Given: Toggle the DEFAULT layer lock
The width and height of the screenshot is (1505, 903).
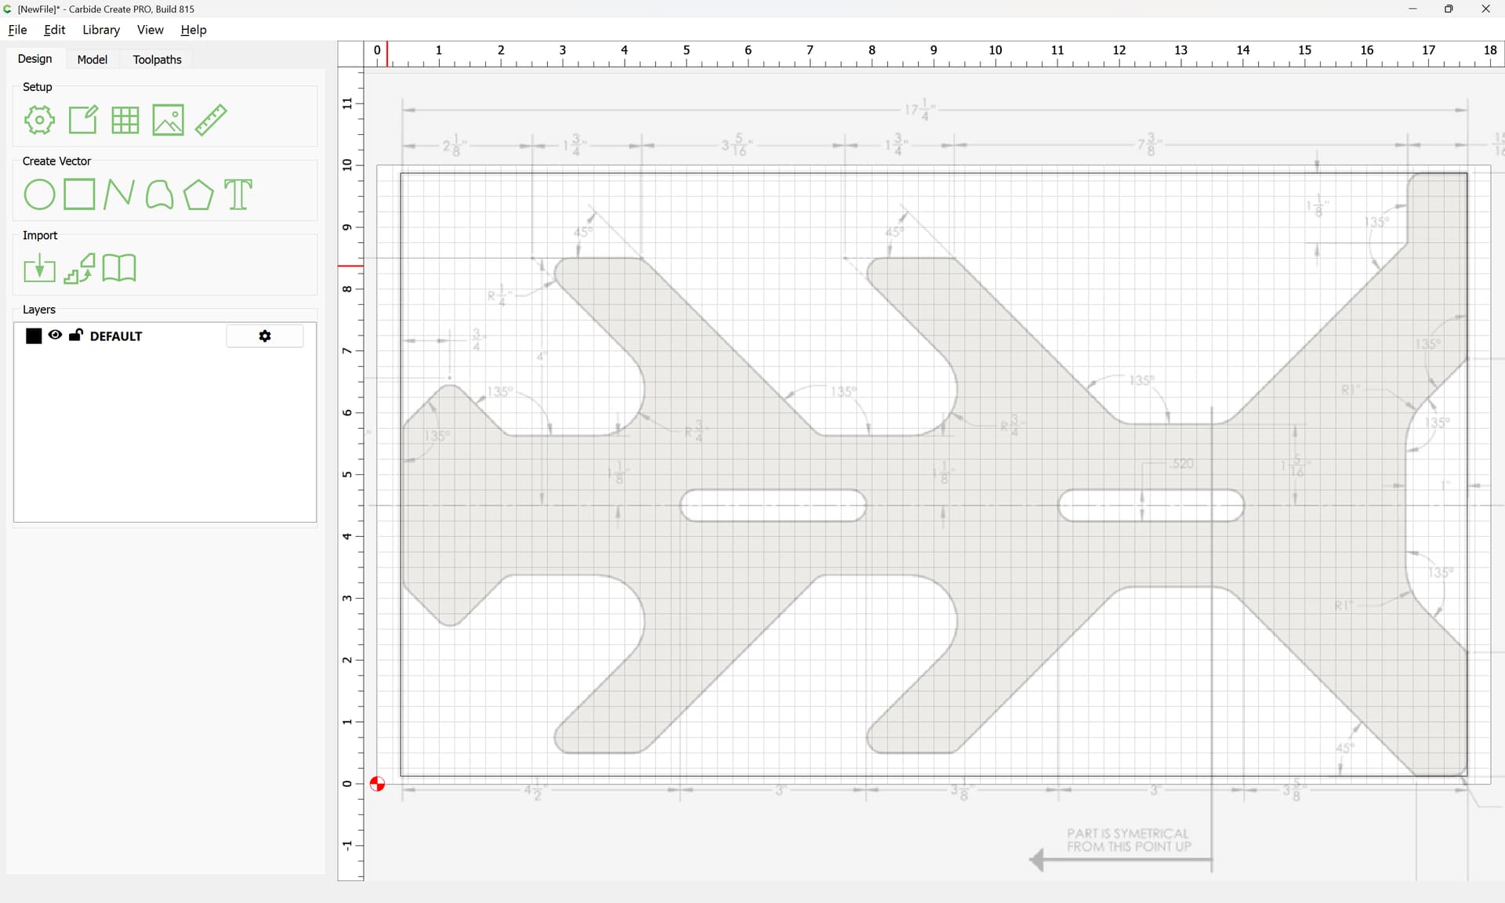Looking at the screenshot, I should pyautogui.click(x=76, y=335).
